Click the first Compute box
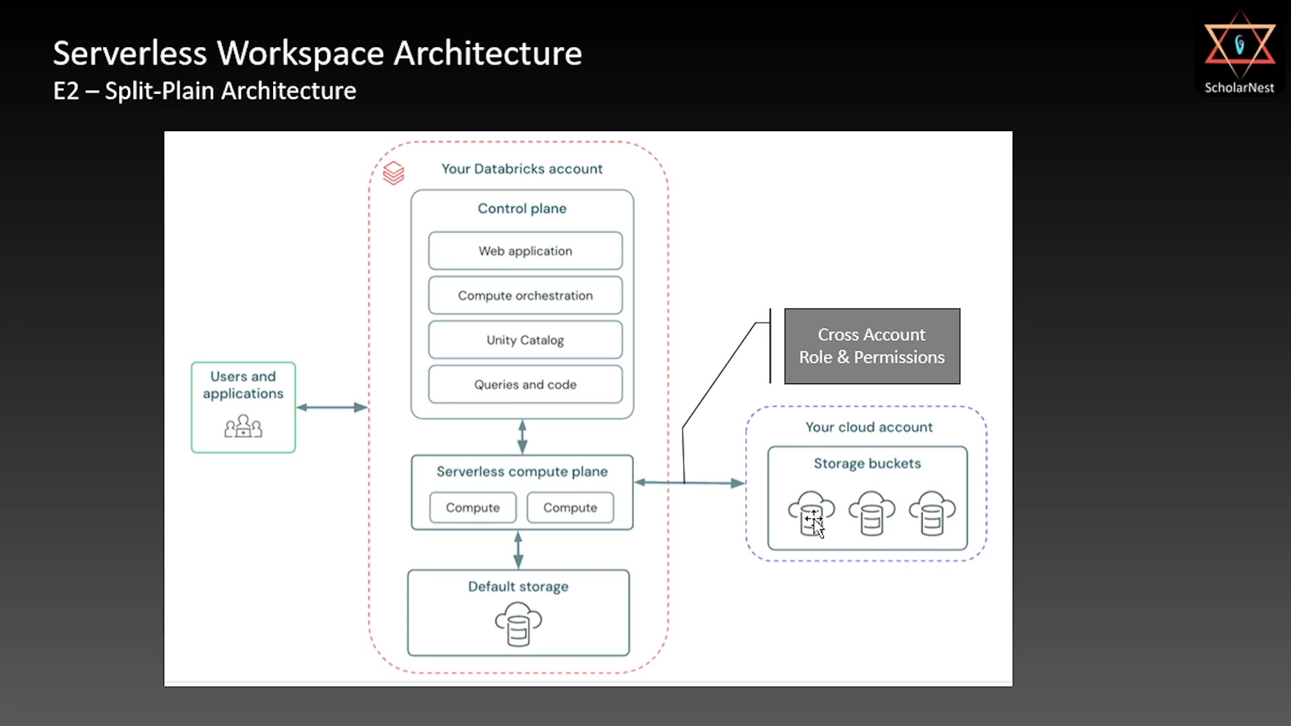The width and height of the screenshot is (1291, 726). pos(473,508)
